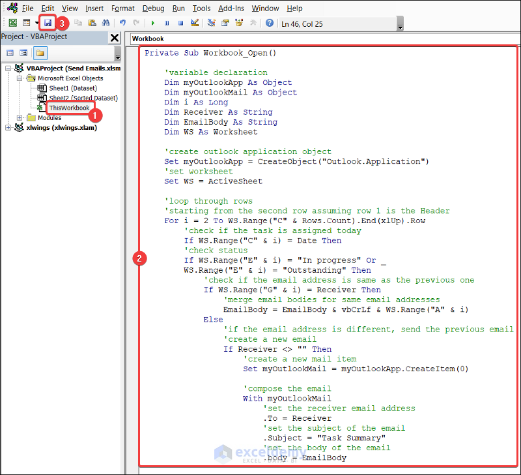Image resolution: width=521 pixels, height=475 pixels.
Task: Open the standard toolbar options arrow
Action: [401, 23]
